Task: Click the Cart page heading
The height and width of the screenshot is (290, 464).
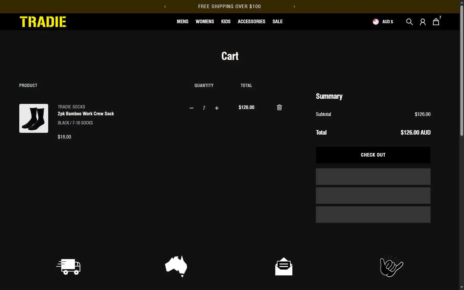Action: pos(230,56)
